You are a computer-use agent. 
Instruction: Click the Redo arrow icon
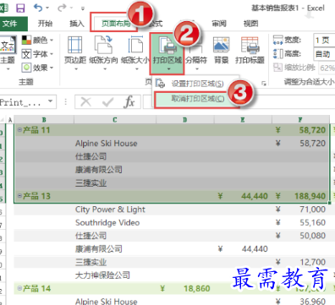(62, 8)
